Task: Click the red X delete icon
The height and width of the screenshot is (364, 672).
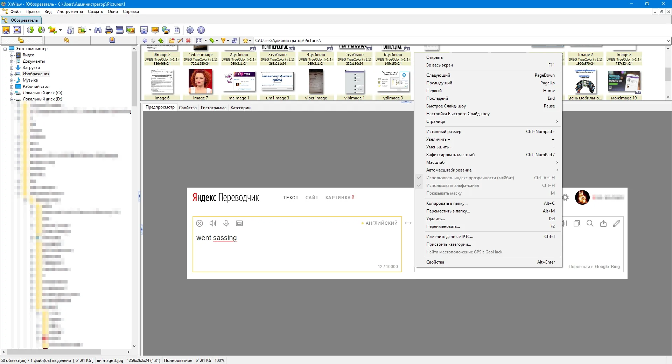Action: coord(188,41)
